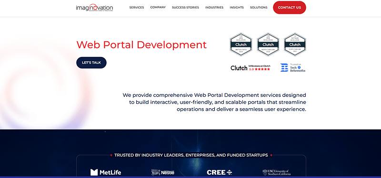The image size is (381, 178).
Task: Open the Insights menu item
Action: tap(237, 8)
